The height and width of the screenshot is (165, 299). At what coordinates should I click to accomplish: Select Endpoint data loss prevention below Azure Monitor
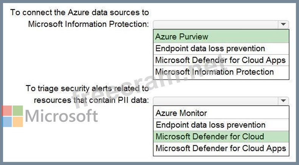pos(210,125)
